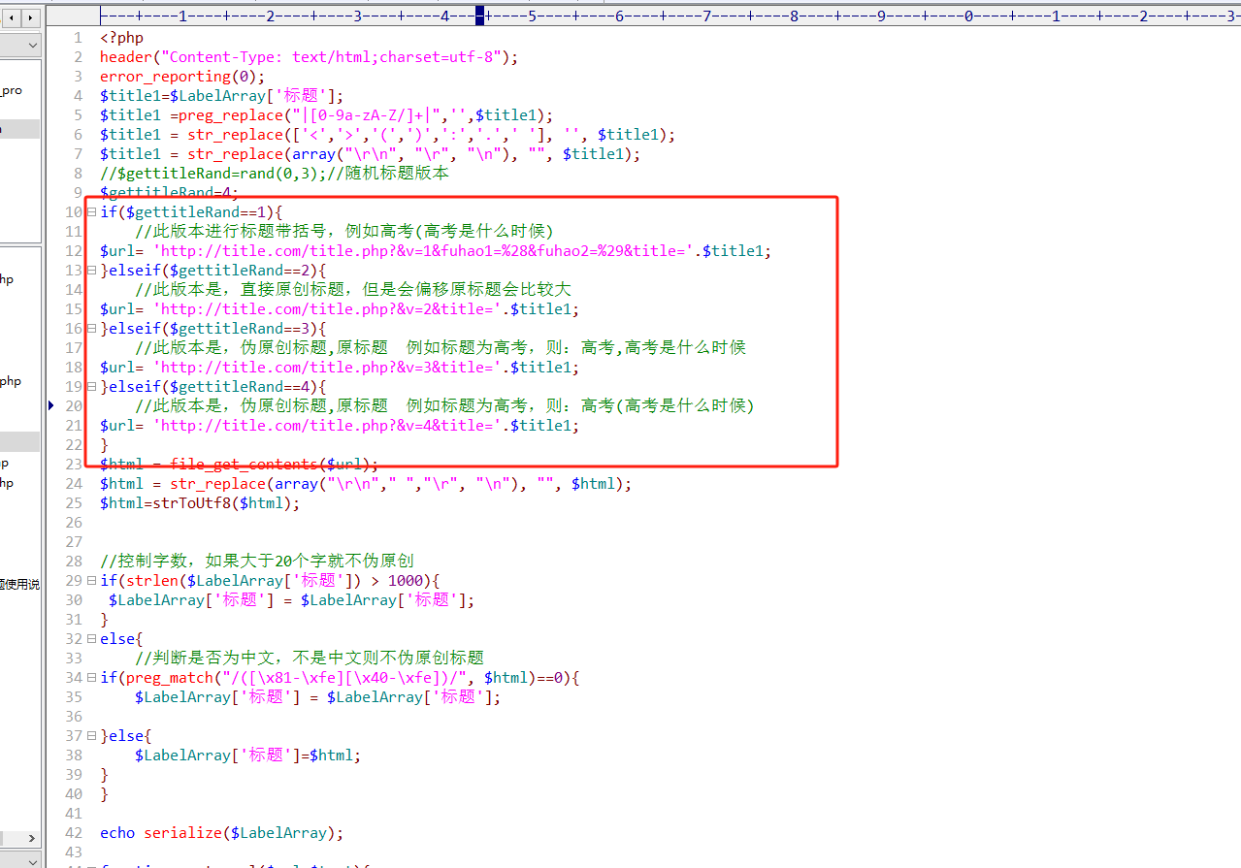This screenshot has width=1241, height=868.
Task: Click '$LabelArray['标题']=$html;' on line 38
Action: (x=247, y=755)
